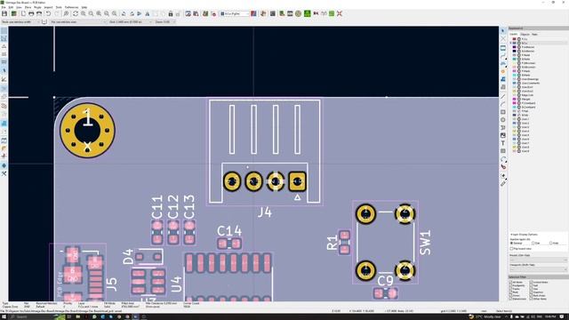
Task: Click the Undo arrow icon
Action: pos(48,13)
